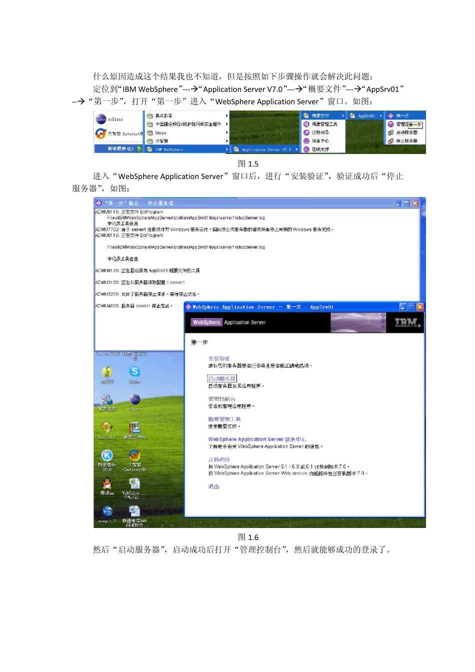The height and width of the screenshot is (672, 475).
Task: Choose 停止服务器 in the AppSrv01 submenu
Action: tap(405, 141)
